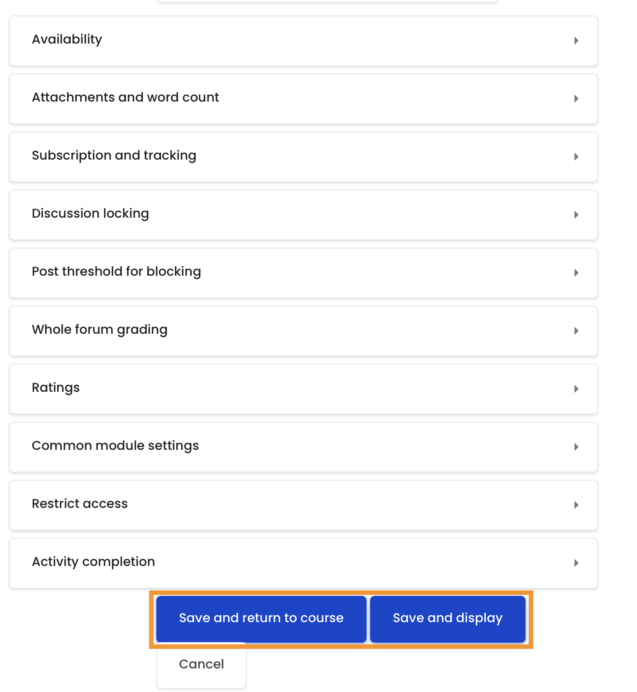Expand Restrict access via its arrow
The width and height of the screenshot is (637, 692).
576,505
